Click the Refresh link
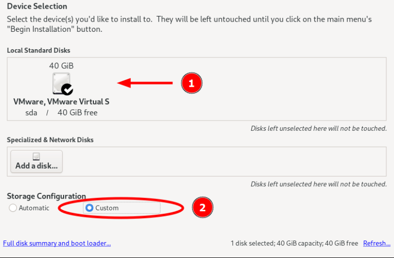 point(377,243)
